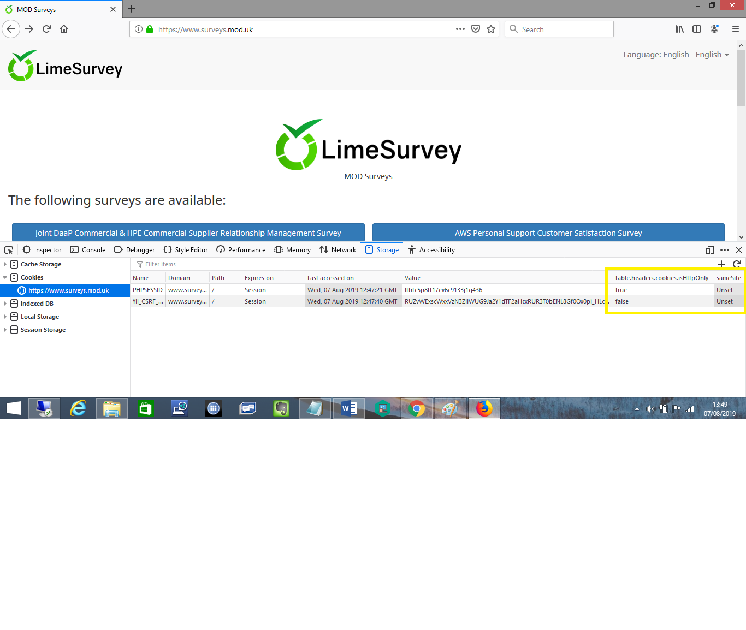Save page to Pocket

(x=476, y=29)
